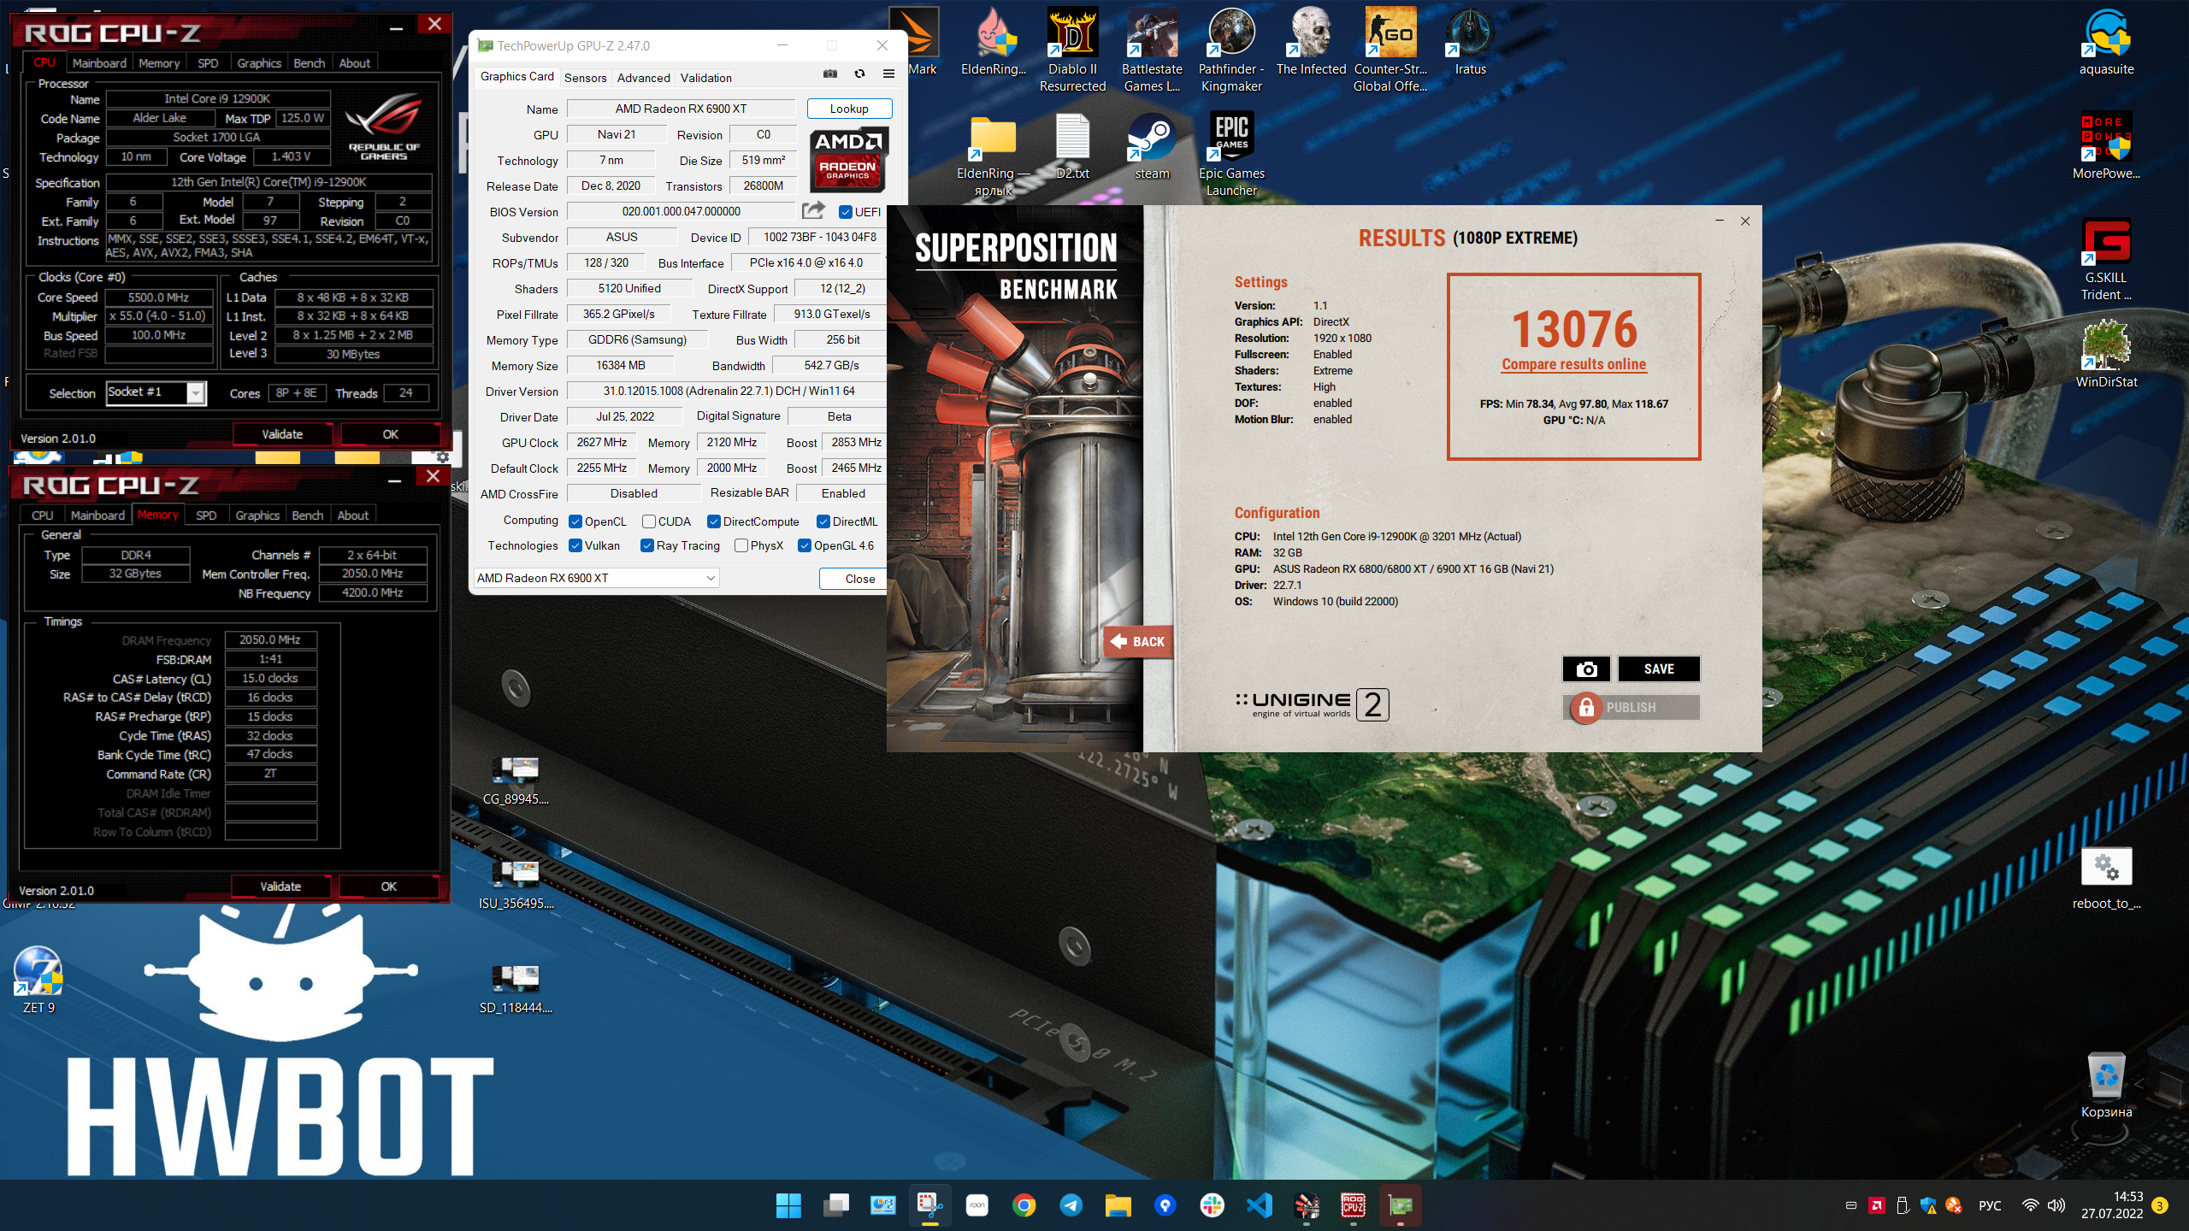Open the MorePower desktop icon
This screenshot has height=1231, width=2189.
coord(2106,145)
